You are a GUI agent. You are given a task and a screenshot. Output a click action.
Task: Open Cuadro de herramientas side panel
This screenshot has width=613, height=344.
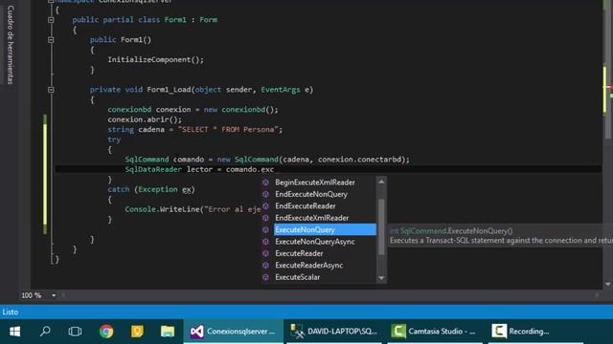click(x=11, y=44)
